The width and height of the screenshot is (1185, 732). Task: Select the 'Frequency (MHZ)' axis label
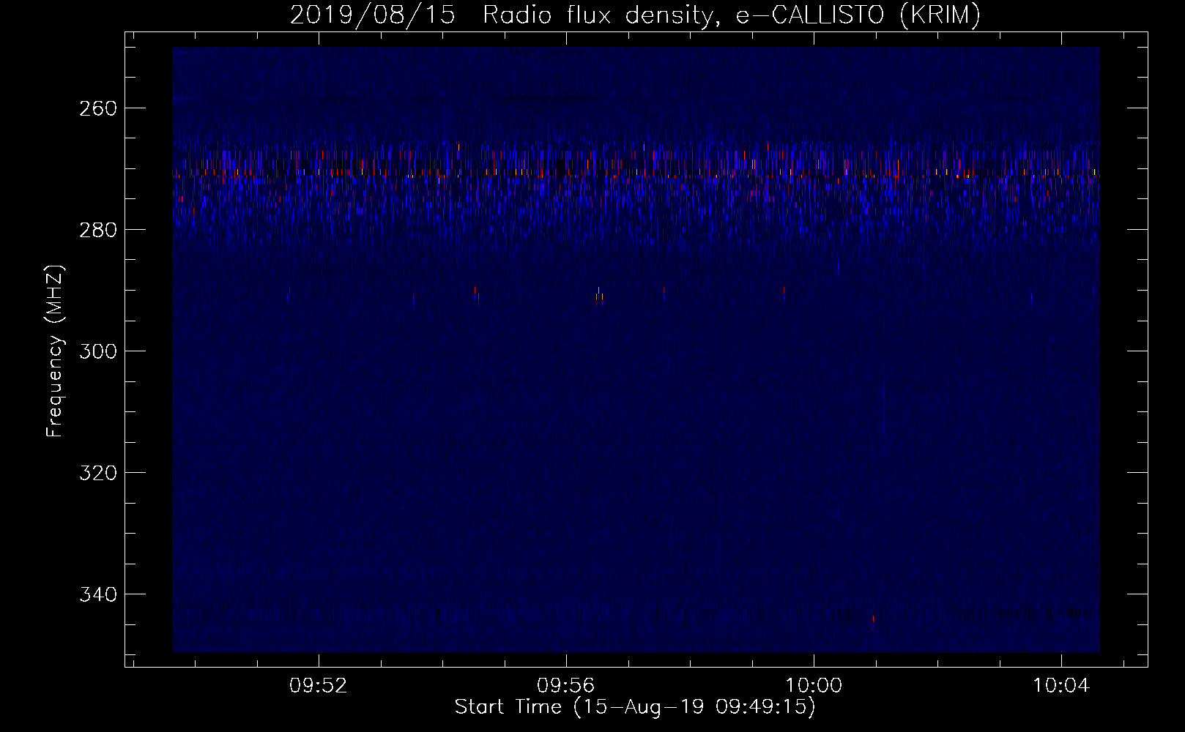(x=55, y=351)
